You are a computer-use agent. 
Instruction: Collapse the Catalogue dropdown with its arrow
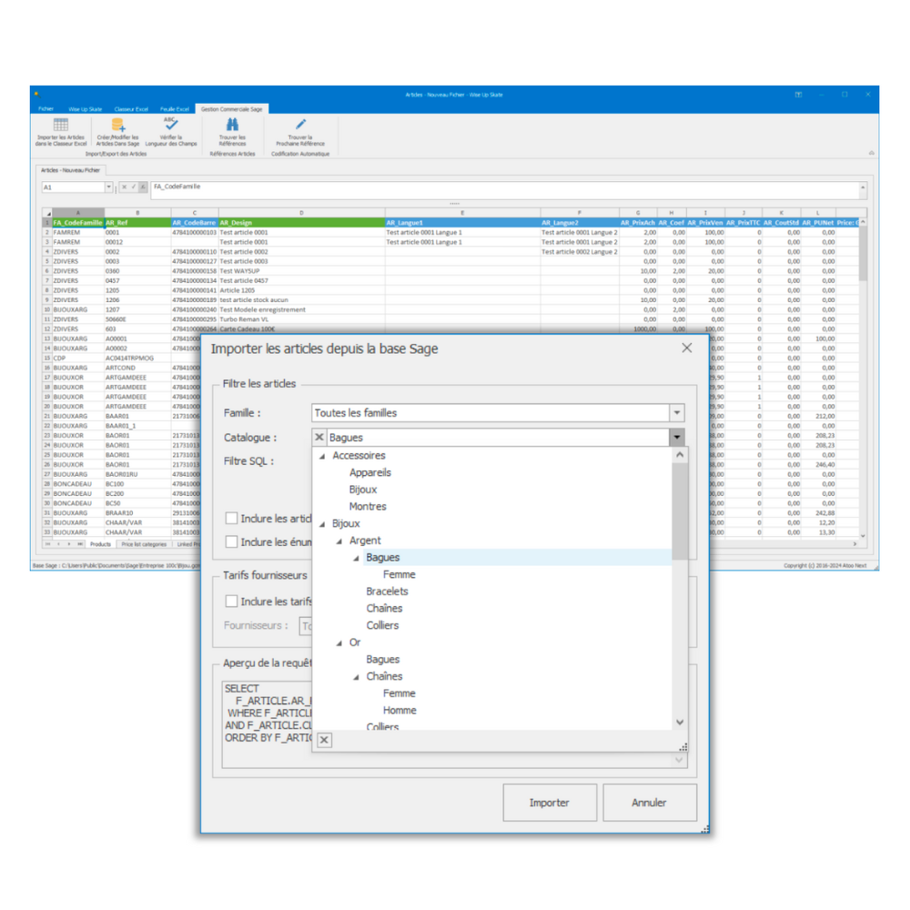point(676,438)
